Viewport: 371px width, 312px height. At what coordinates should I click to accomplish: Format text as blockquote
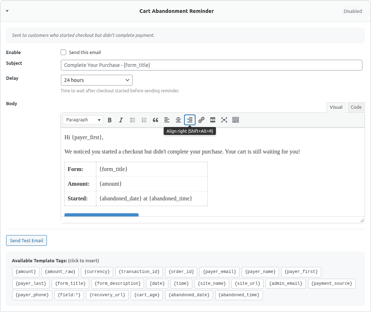(x=155, y=120)
